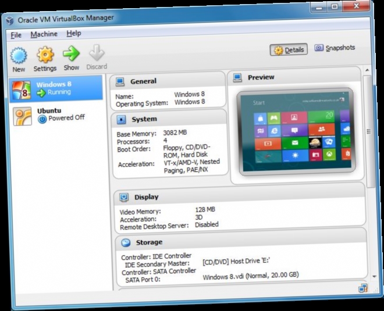Click the Snapshots camera icon
Image resolution: width=384 pixels, height=311 pixels.
pyautogui.click(x=319, y=48)
